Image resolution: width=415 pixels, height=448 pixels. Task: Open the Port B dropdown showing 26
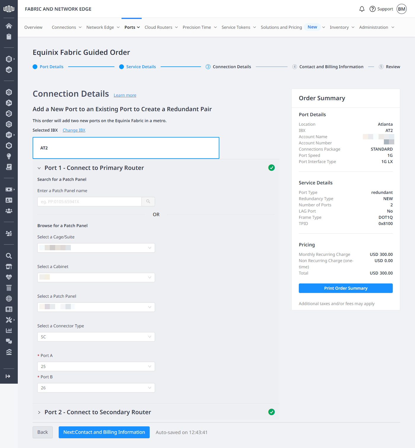tap(96, 388)
